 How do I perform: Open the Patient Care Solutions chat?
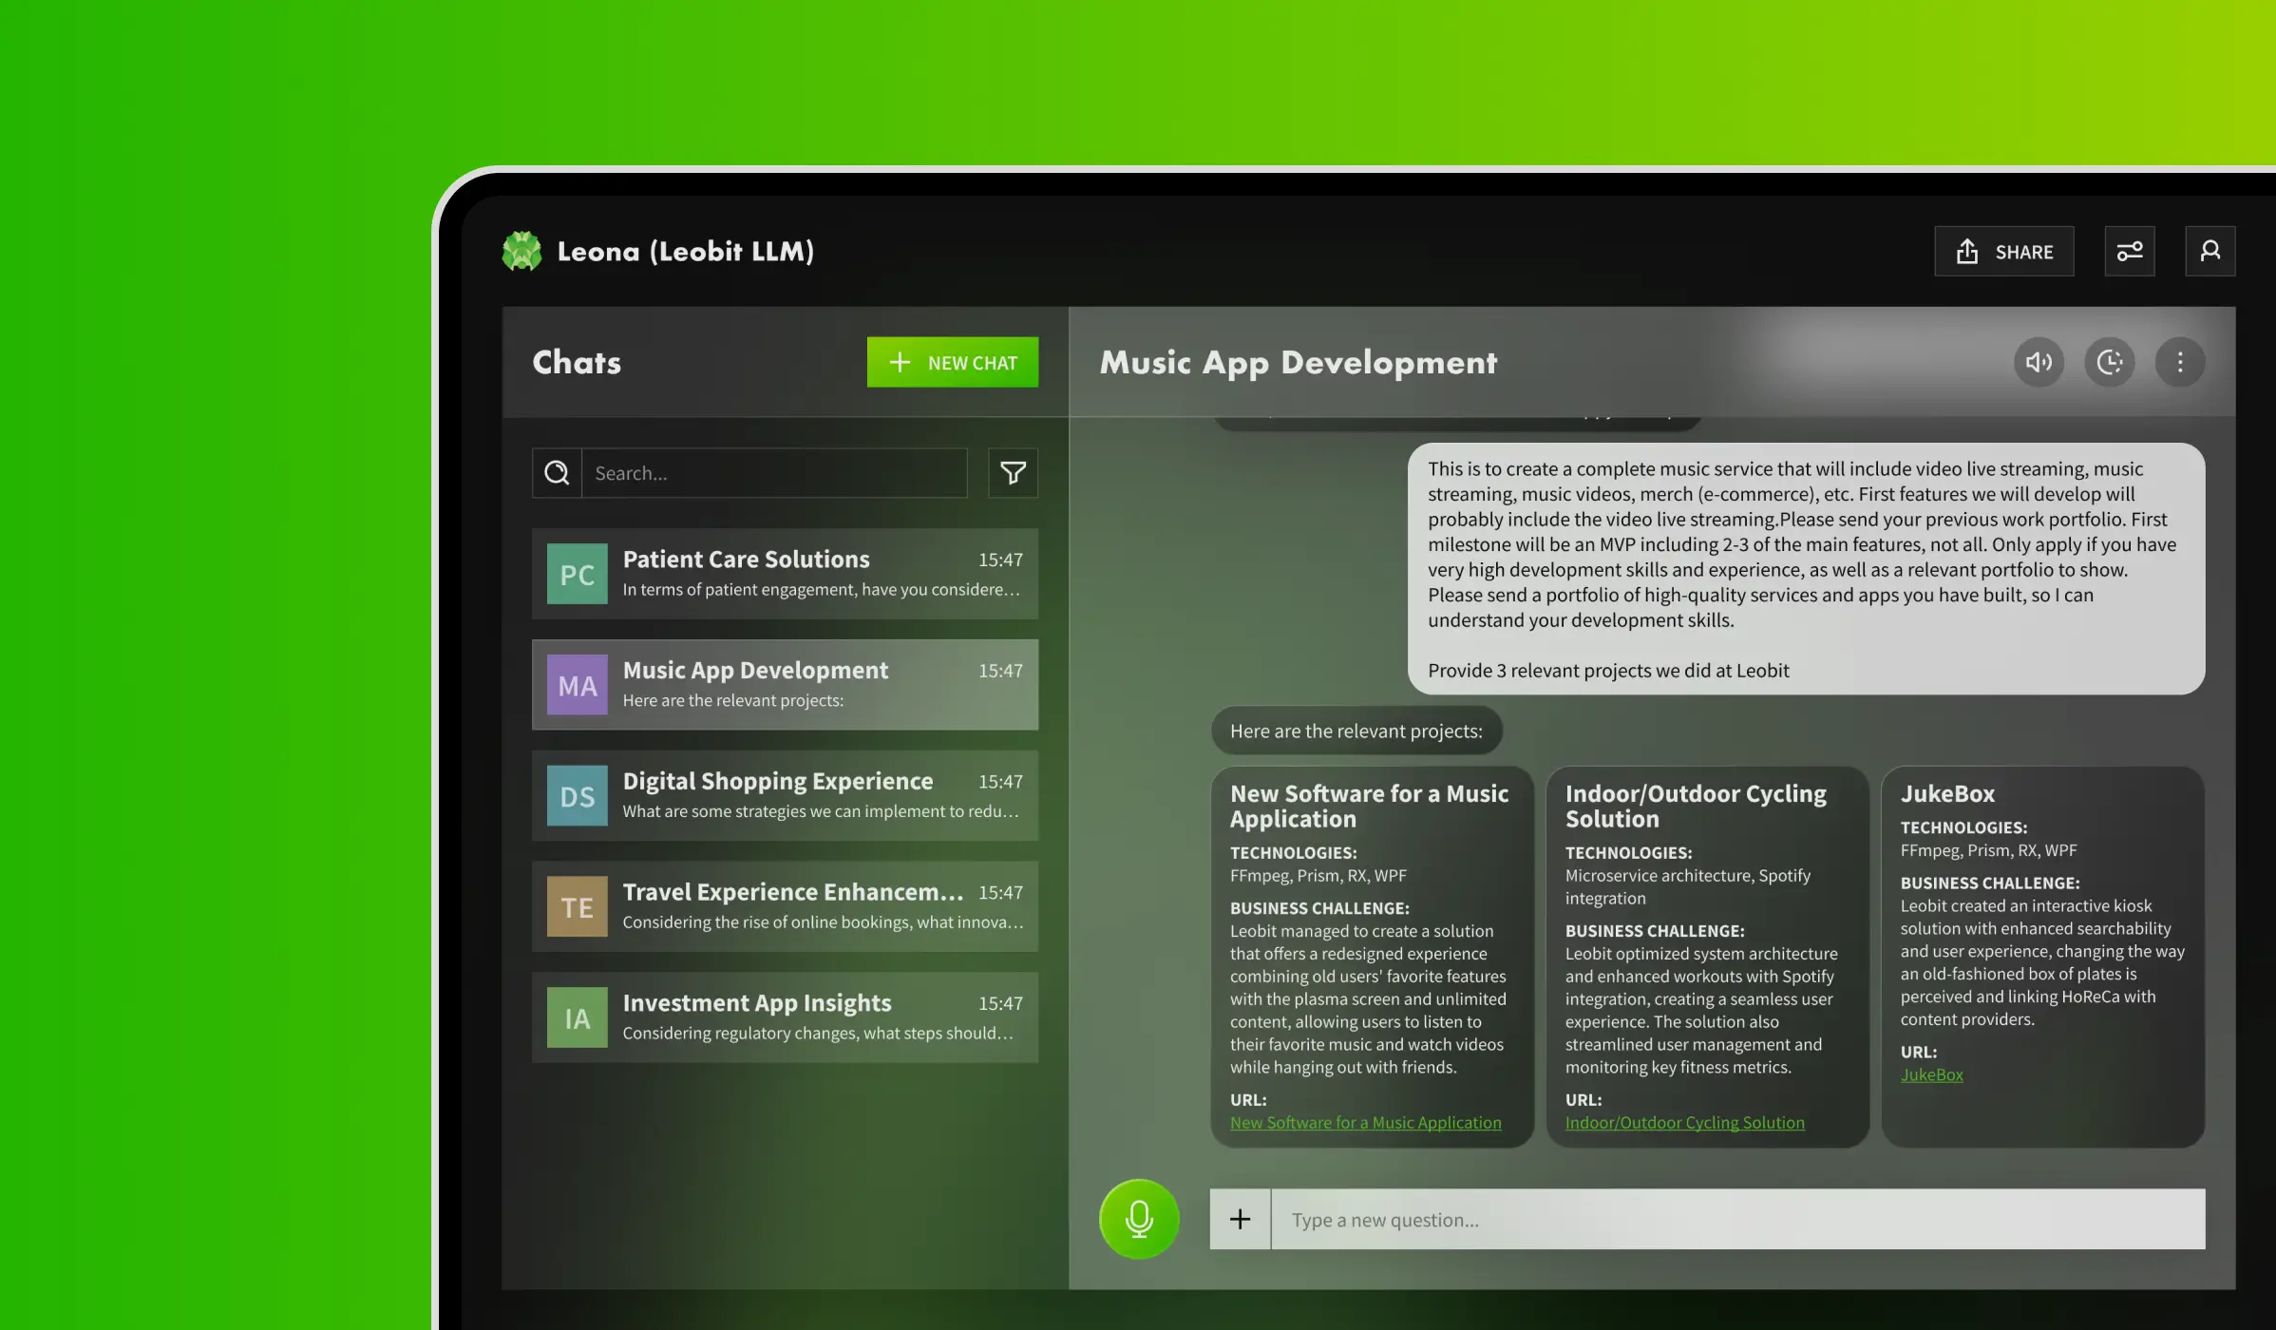[785, 574]
